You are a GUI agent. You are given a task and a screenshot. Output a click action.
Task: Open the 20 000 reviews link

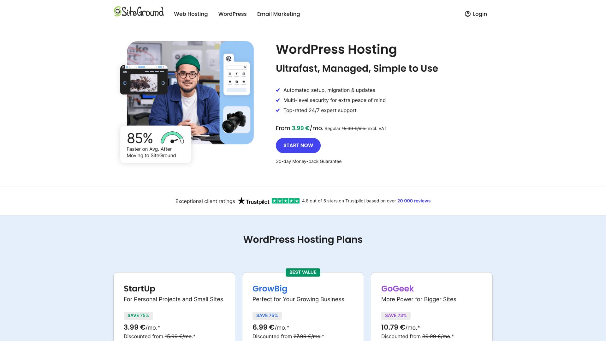413,201
